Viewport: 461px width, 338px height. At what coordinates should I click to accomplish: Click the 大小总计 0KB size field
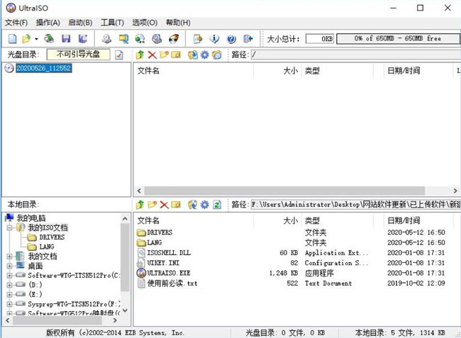pyautogui.click(x=320, y=39)
